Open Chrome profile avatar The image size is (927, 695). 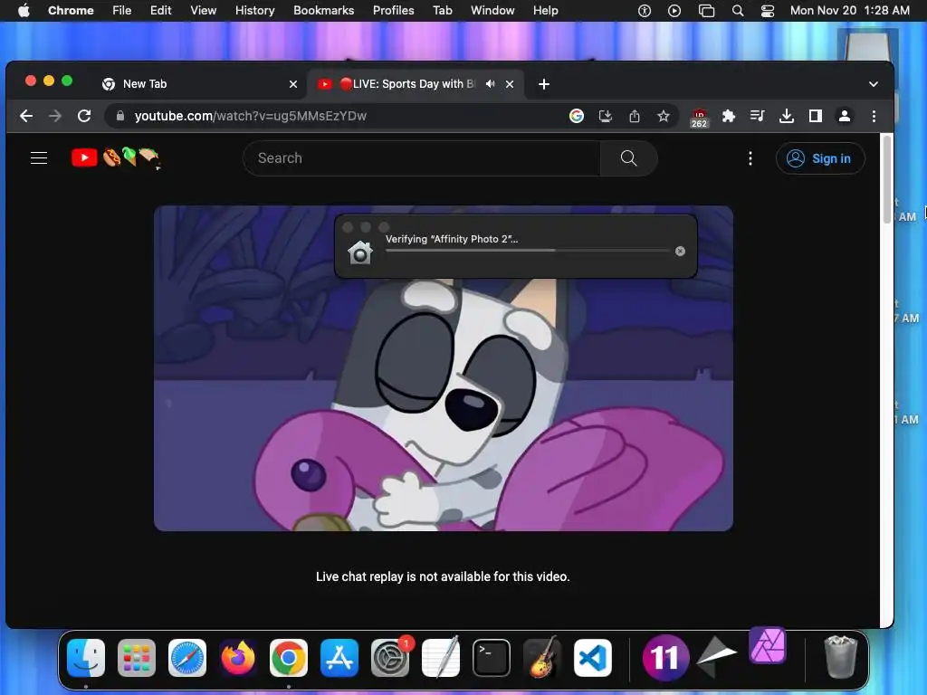[845, 116]
